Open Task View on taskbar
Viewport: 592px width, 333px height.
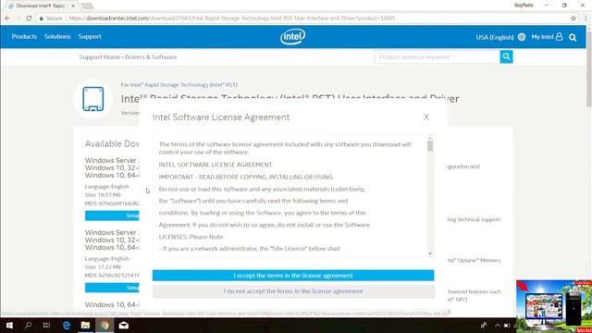(46, 325)
